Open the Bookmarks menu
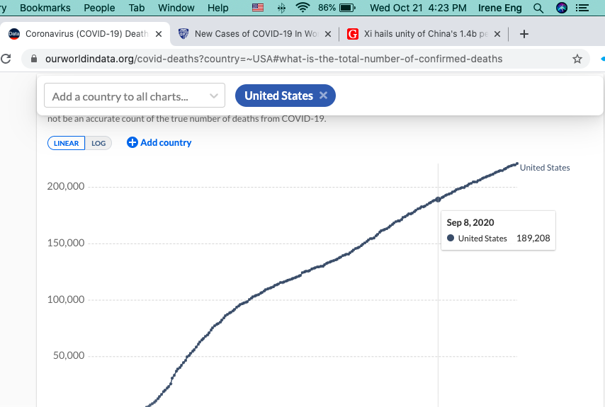605x407 pixels. click(x=45, y=8)
